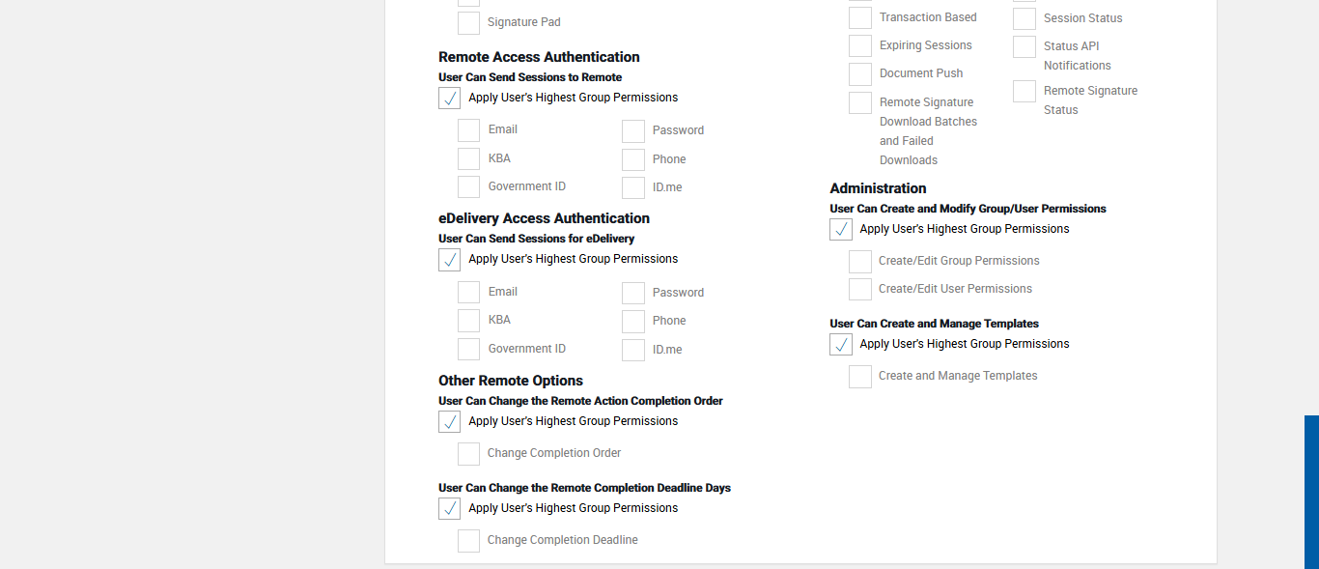Enable the Document Push option

[x=860, y=74]
